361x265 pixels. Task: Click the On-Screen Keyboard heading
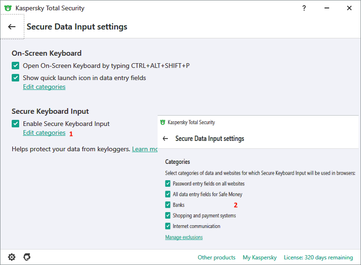coord(46,53)
